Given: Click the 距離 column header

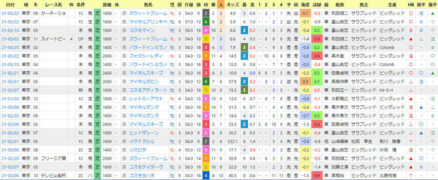Looking at the screenshot, I should (108, 5).
